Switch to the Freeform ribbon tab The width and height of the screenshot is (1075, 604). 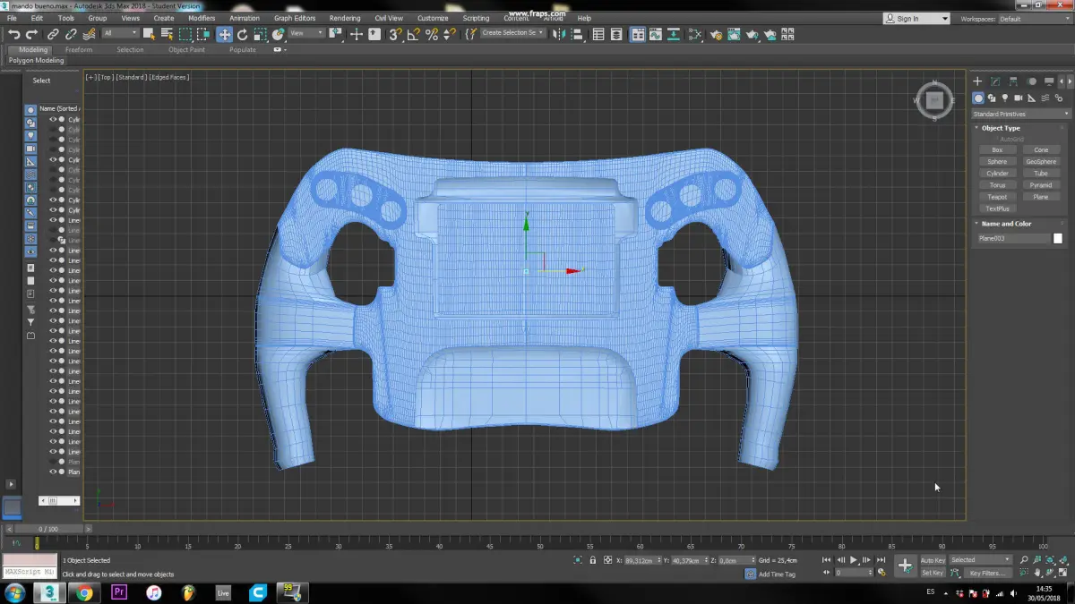tap(79, 50)
